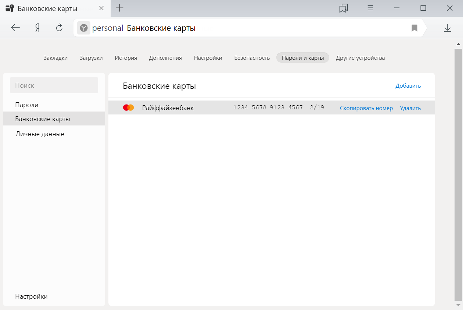Open the bookmarks panel icon in title bar
Viewport: 463px width, 310px height.
344,8
